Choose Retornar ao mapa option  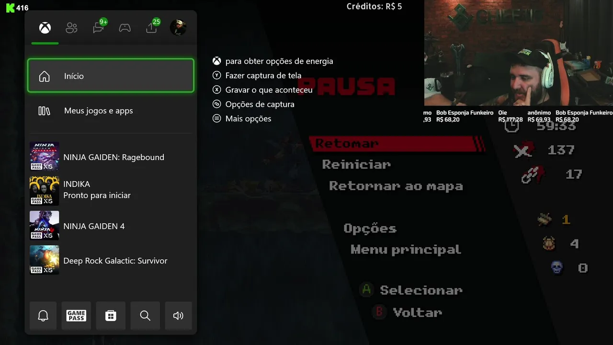(396, 186)
